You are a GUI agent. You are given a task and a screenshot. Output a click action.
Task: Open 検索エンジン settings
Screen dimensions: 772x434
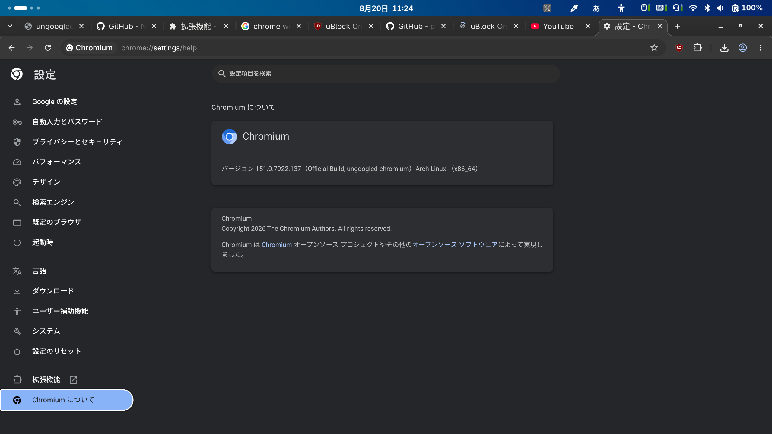[x=67, y=202]
